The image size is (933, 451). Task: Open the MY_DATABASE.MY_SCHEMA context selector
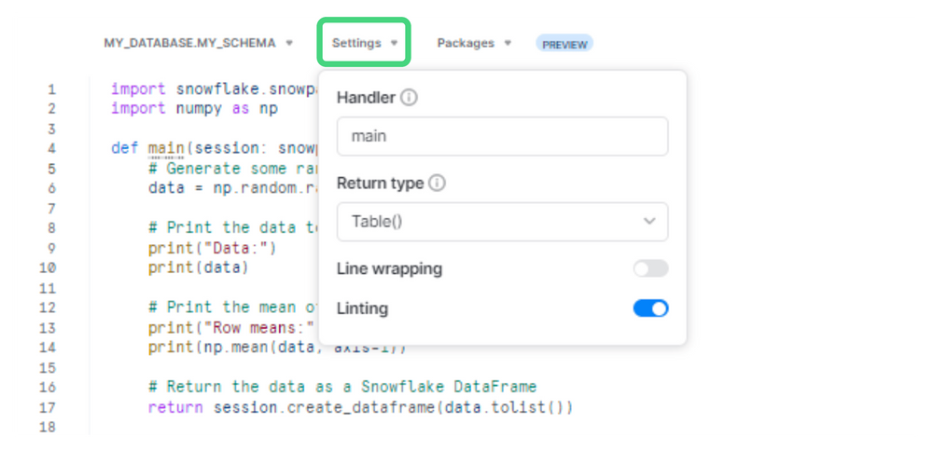(198, 43)
